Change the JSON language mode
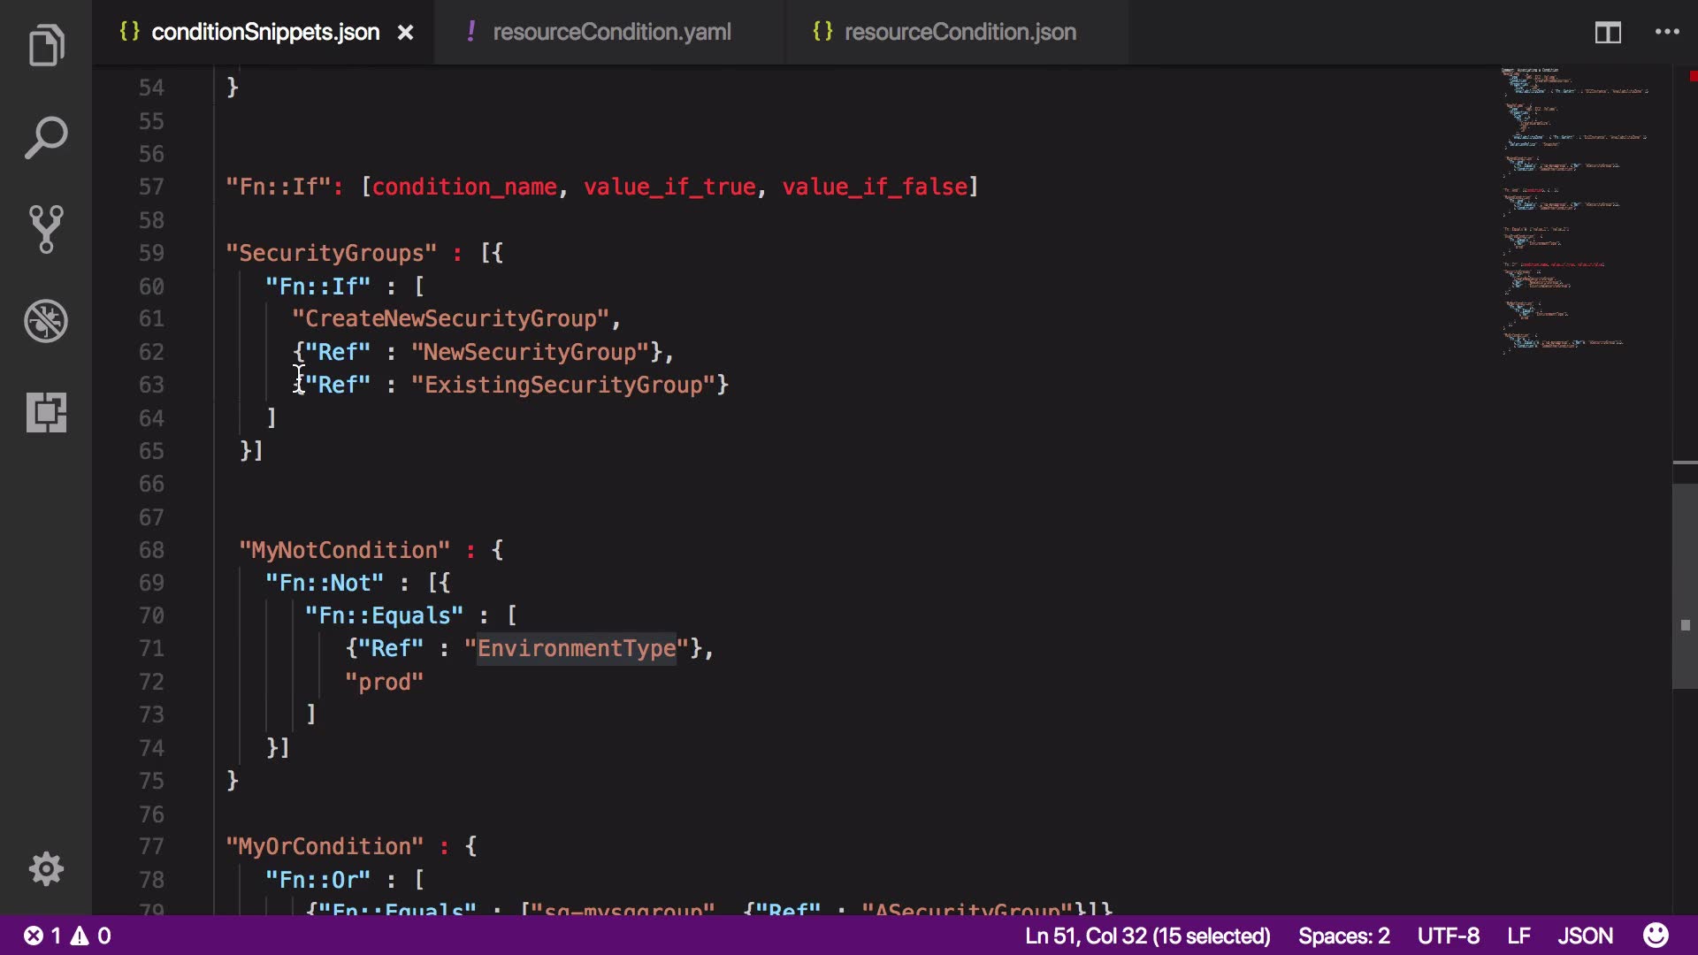The height and width of the screenshot is (955, 1698). 1585,936
